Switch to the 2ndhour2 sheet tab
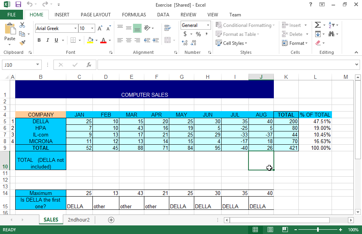The width and height of the screenshot is (362, 234). pos(78,220)
